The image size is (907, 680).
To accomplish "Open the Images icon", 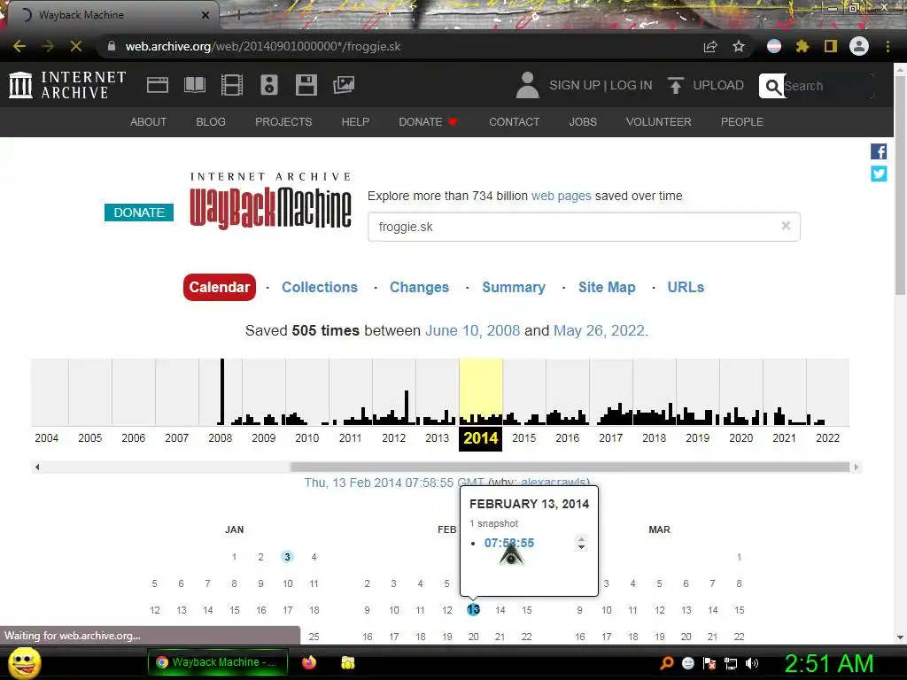I will 344,85.
